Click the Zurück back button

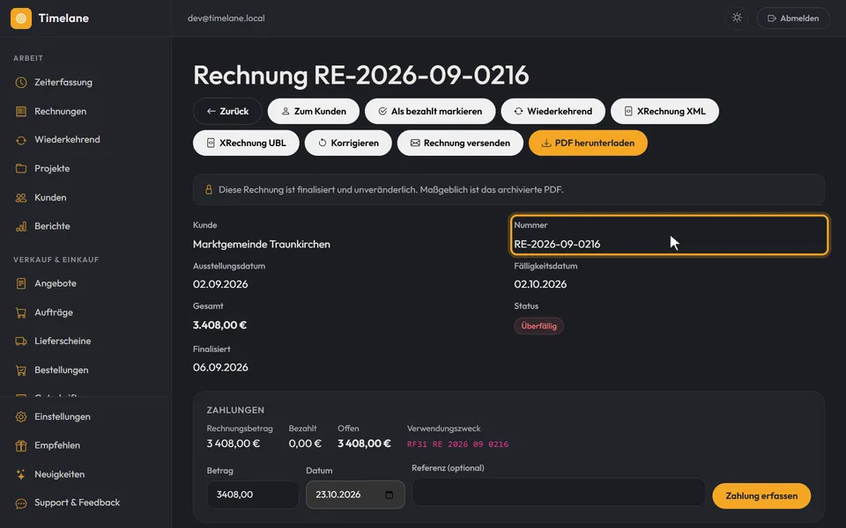click(x=227, y=112)
